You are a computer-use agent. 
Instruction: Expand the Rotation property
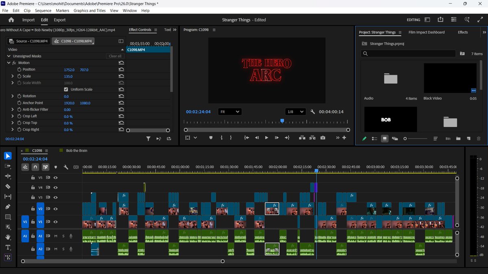tap(13, 96)
